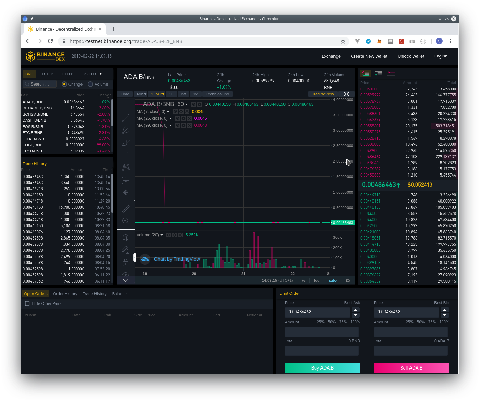
Task: Select the Volume radio button for pair sorting
Action: click(90, 84)
